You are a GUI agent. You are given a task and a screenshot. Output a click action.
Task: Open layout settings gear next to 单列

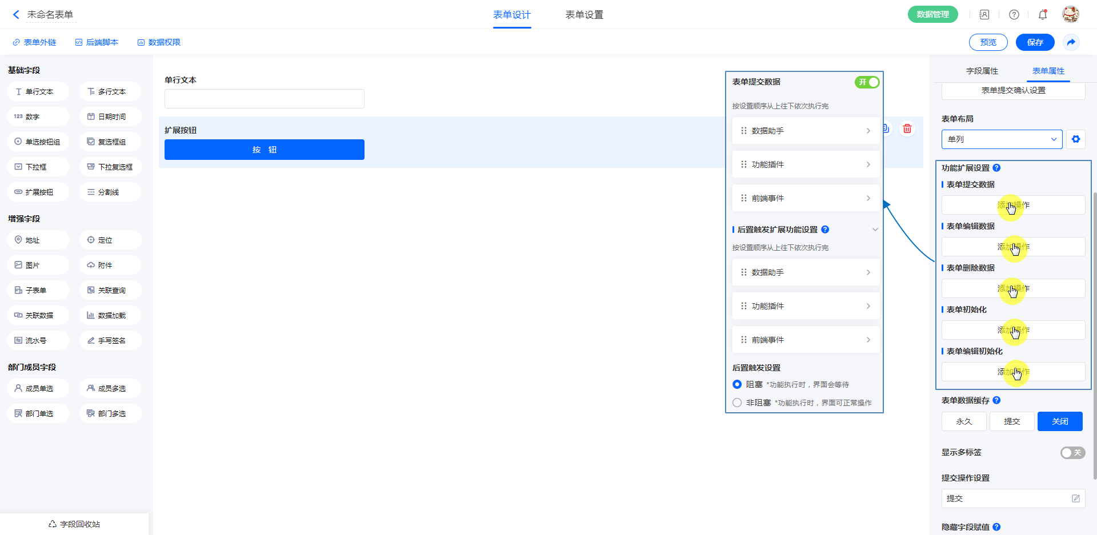[x=1076, y=139]
